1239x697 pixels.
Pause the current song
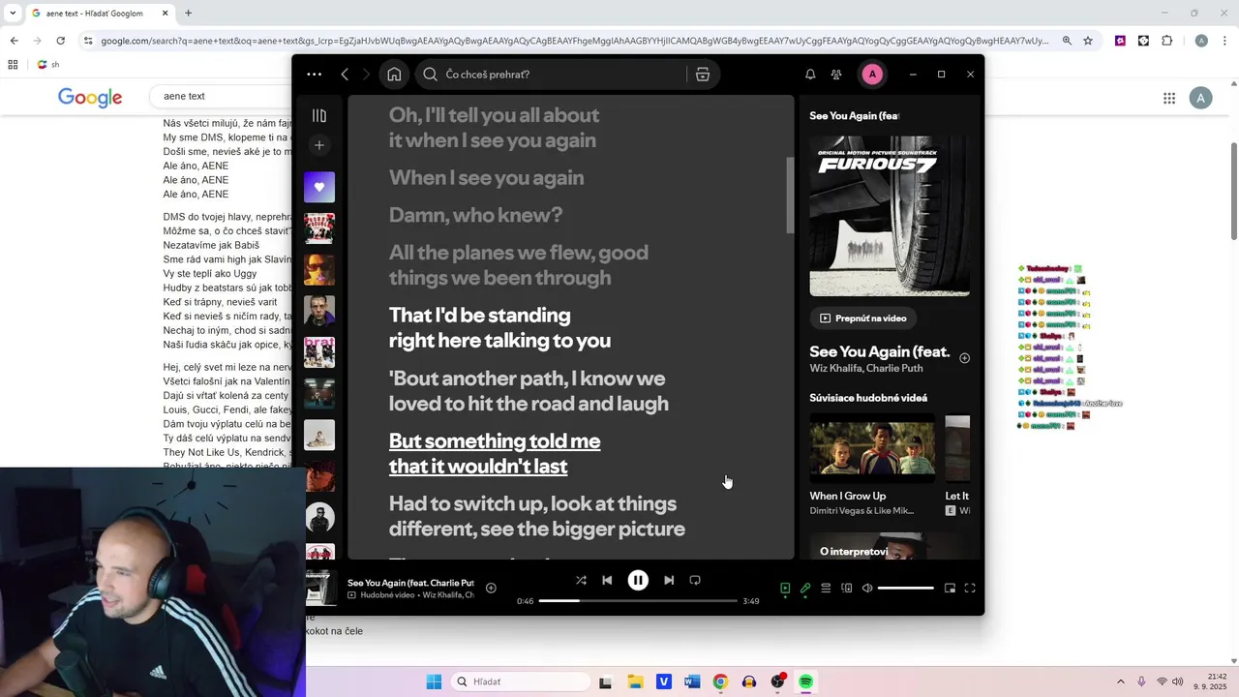[x=638, y=580]
